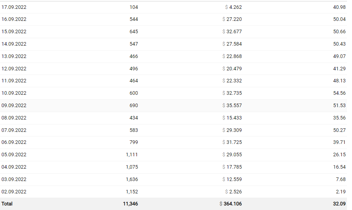Screen dimensions: 352x210
Task: Select the $ 27.584 amount cell
Action: point(232,44)
